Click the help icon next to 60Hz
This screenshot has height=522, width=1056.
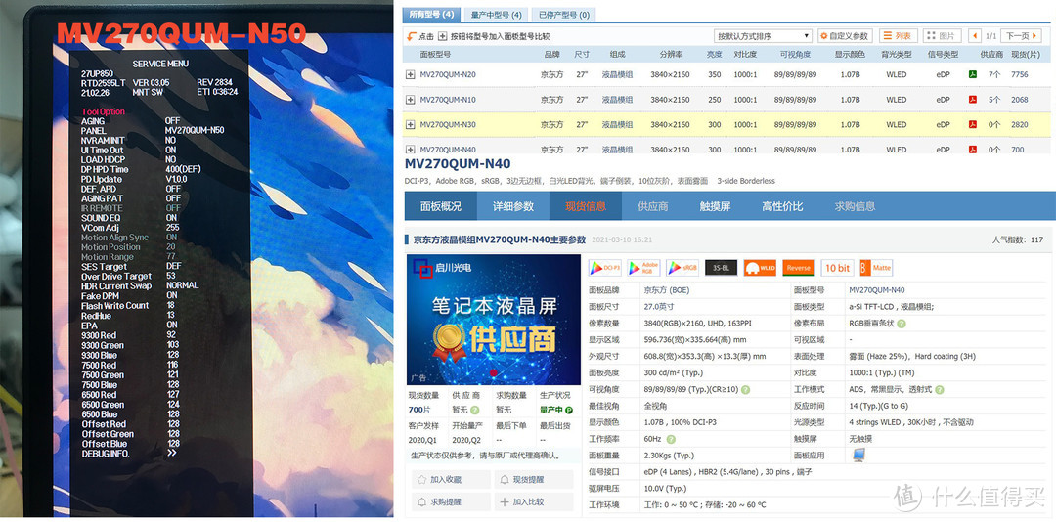pyautogui.click(x=669, y=439)
